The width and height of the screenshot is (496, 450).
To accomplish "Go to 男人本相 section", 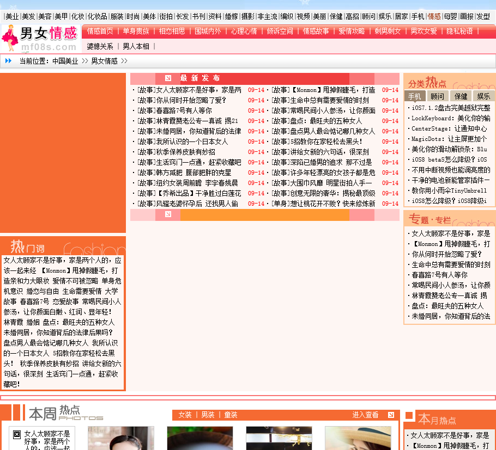I will [136, 46].
